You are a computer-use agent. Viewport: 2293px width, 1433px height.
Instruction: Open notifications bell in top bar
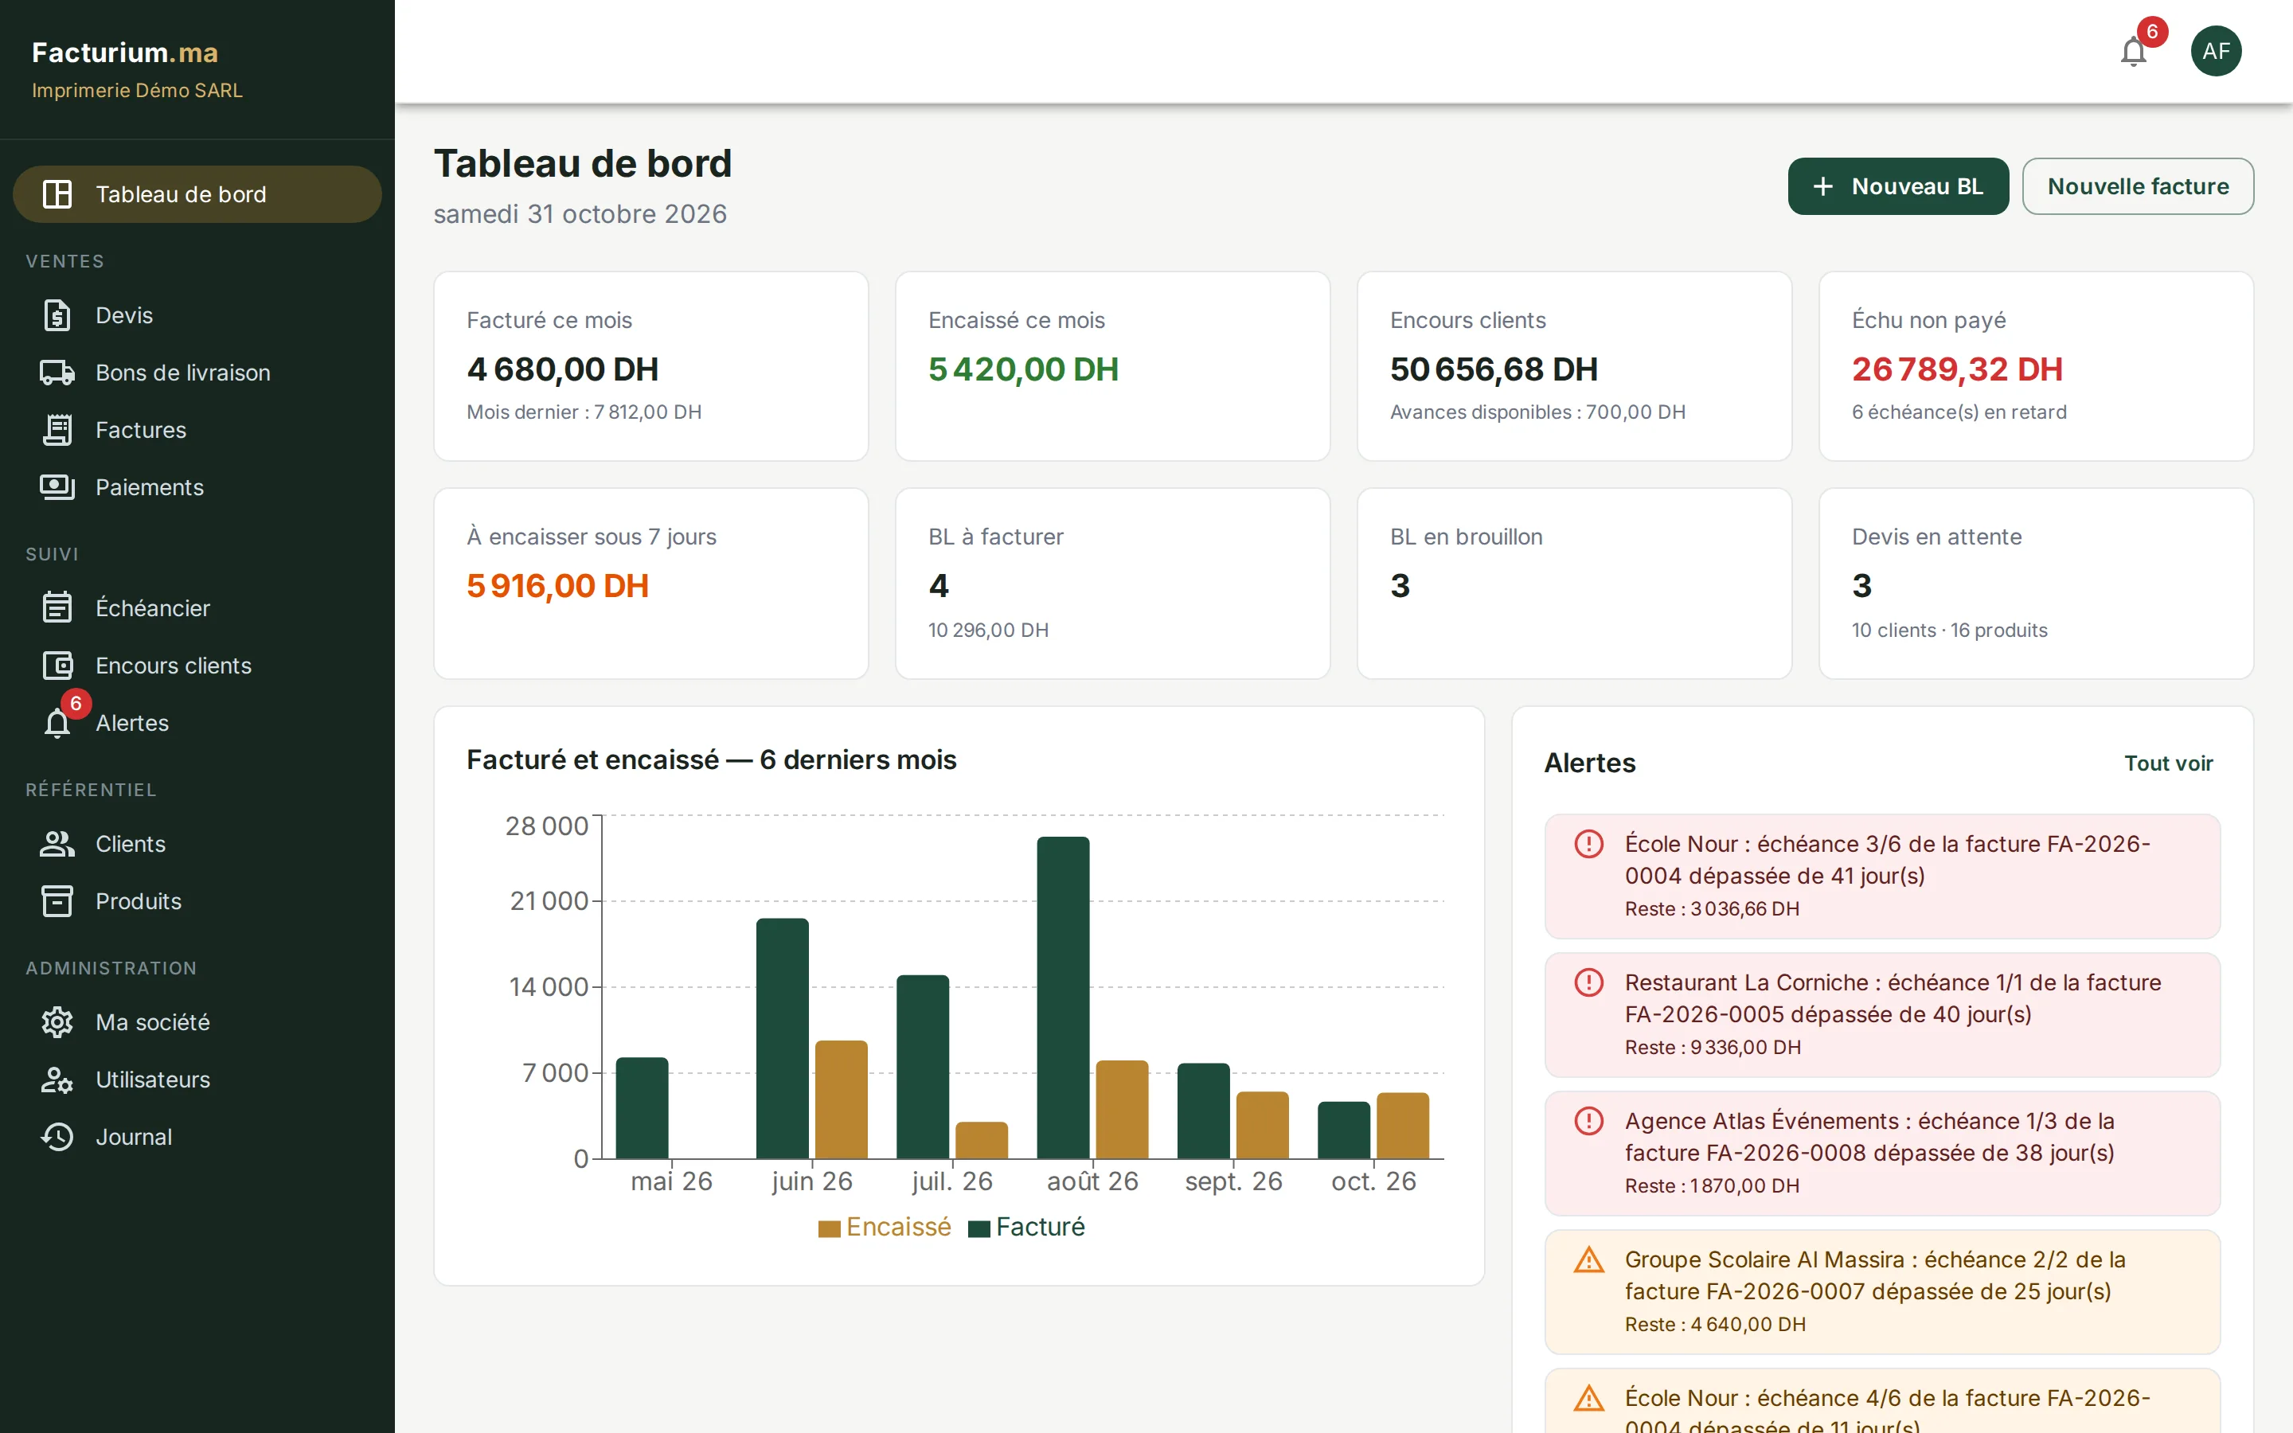[2133, 51]
